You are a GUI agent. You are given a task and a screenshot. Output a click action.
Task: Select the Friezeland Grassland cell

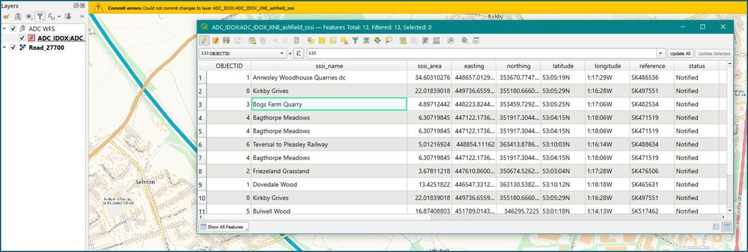[x=329, y=171]
